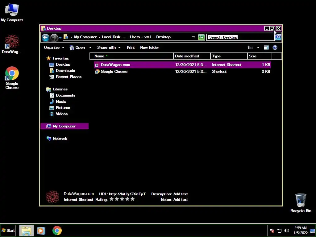The width and height of the screenshot is (316, 237).
Task: Select My Computer desktop icon
Action: 12,12
